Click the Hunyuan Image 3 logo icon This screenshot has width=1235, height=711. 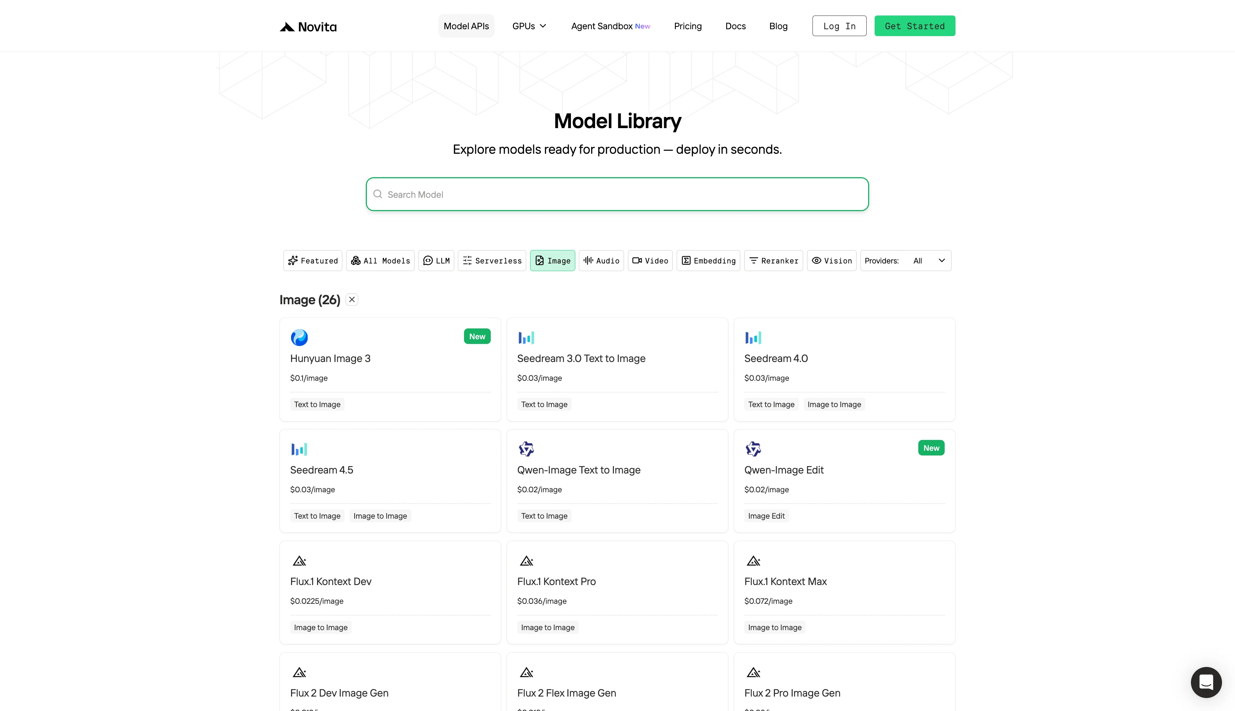299,337
